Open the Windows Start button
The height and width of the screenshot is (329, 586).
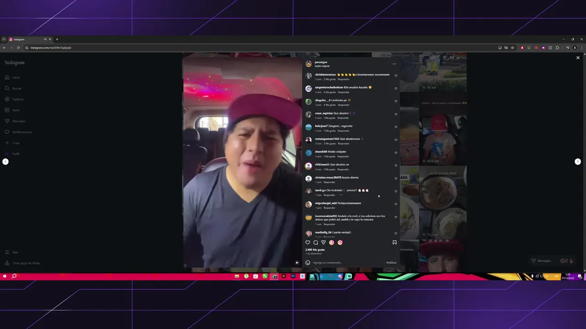point(5,276)
